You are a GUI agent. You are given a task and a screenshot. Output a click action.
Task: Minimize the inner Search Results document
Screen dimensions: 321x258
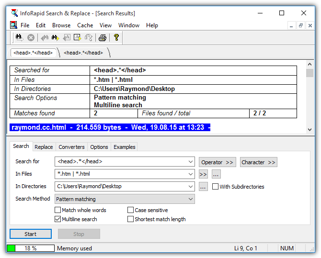291,25
